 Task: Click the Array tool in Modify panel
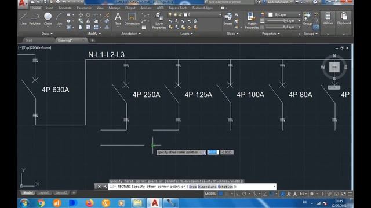[x=96, y=27]
